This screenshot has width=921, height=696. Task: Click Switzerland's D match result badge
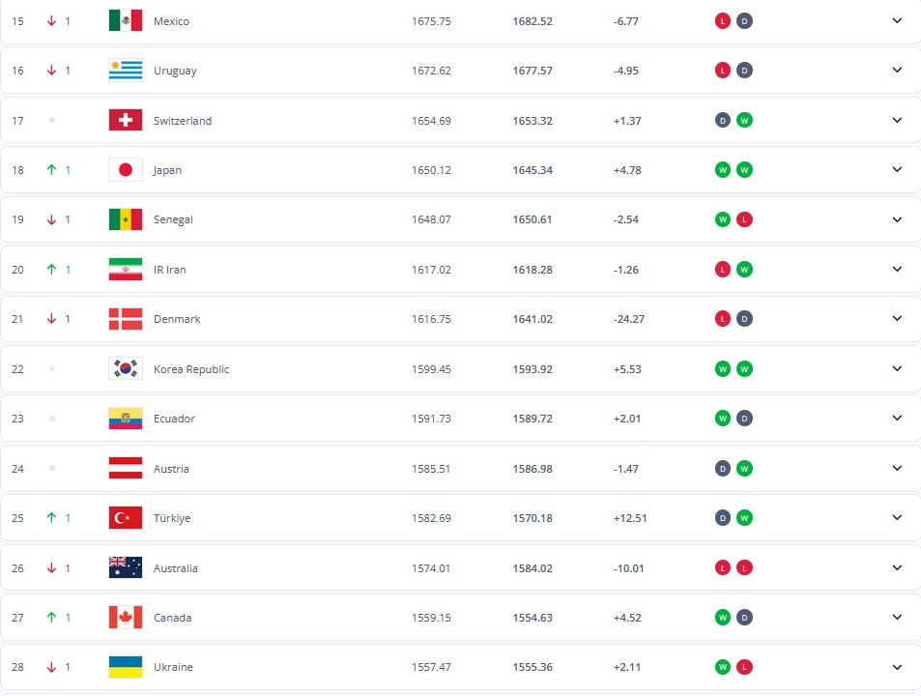pos(722,120)
